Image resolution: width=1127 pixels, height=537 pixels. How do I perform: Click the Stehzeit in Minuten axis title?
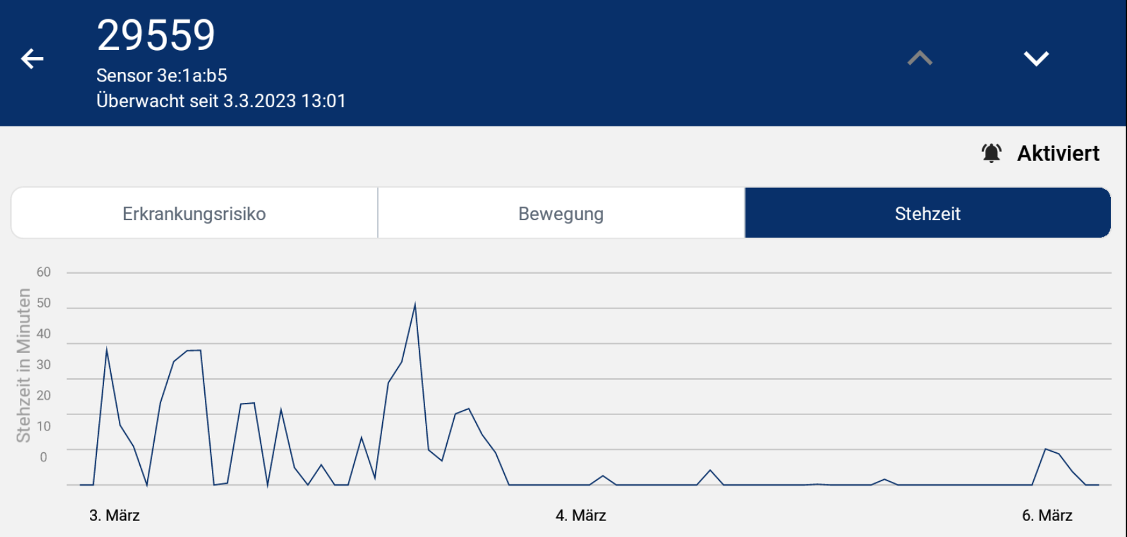[x=24, y=366]
